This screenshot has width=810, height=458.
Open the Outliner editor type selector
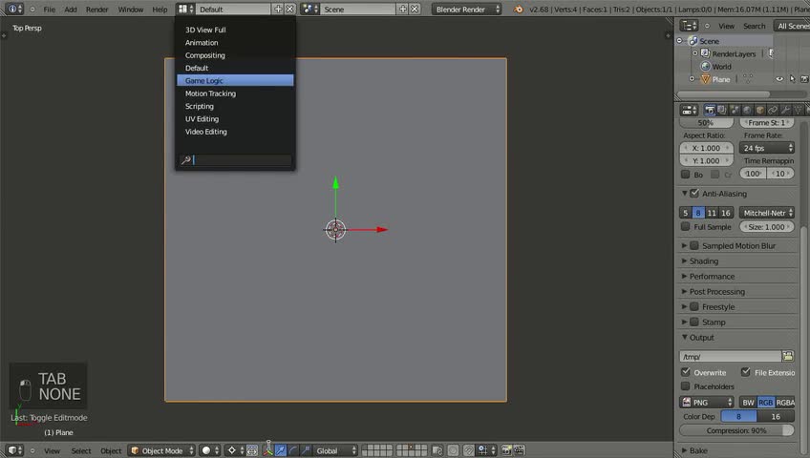coord(689,25)
